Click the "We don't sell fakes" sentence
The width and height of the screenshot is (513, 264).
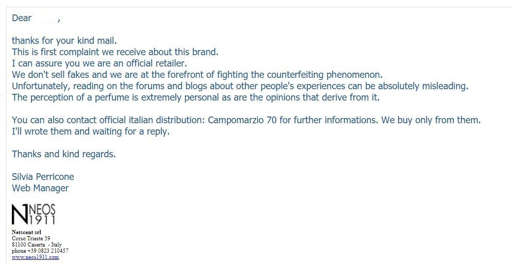[197, 75]
